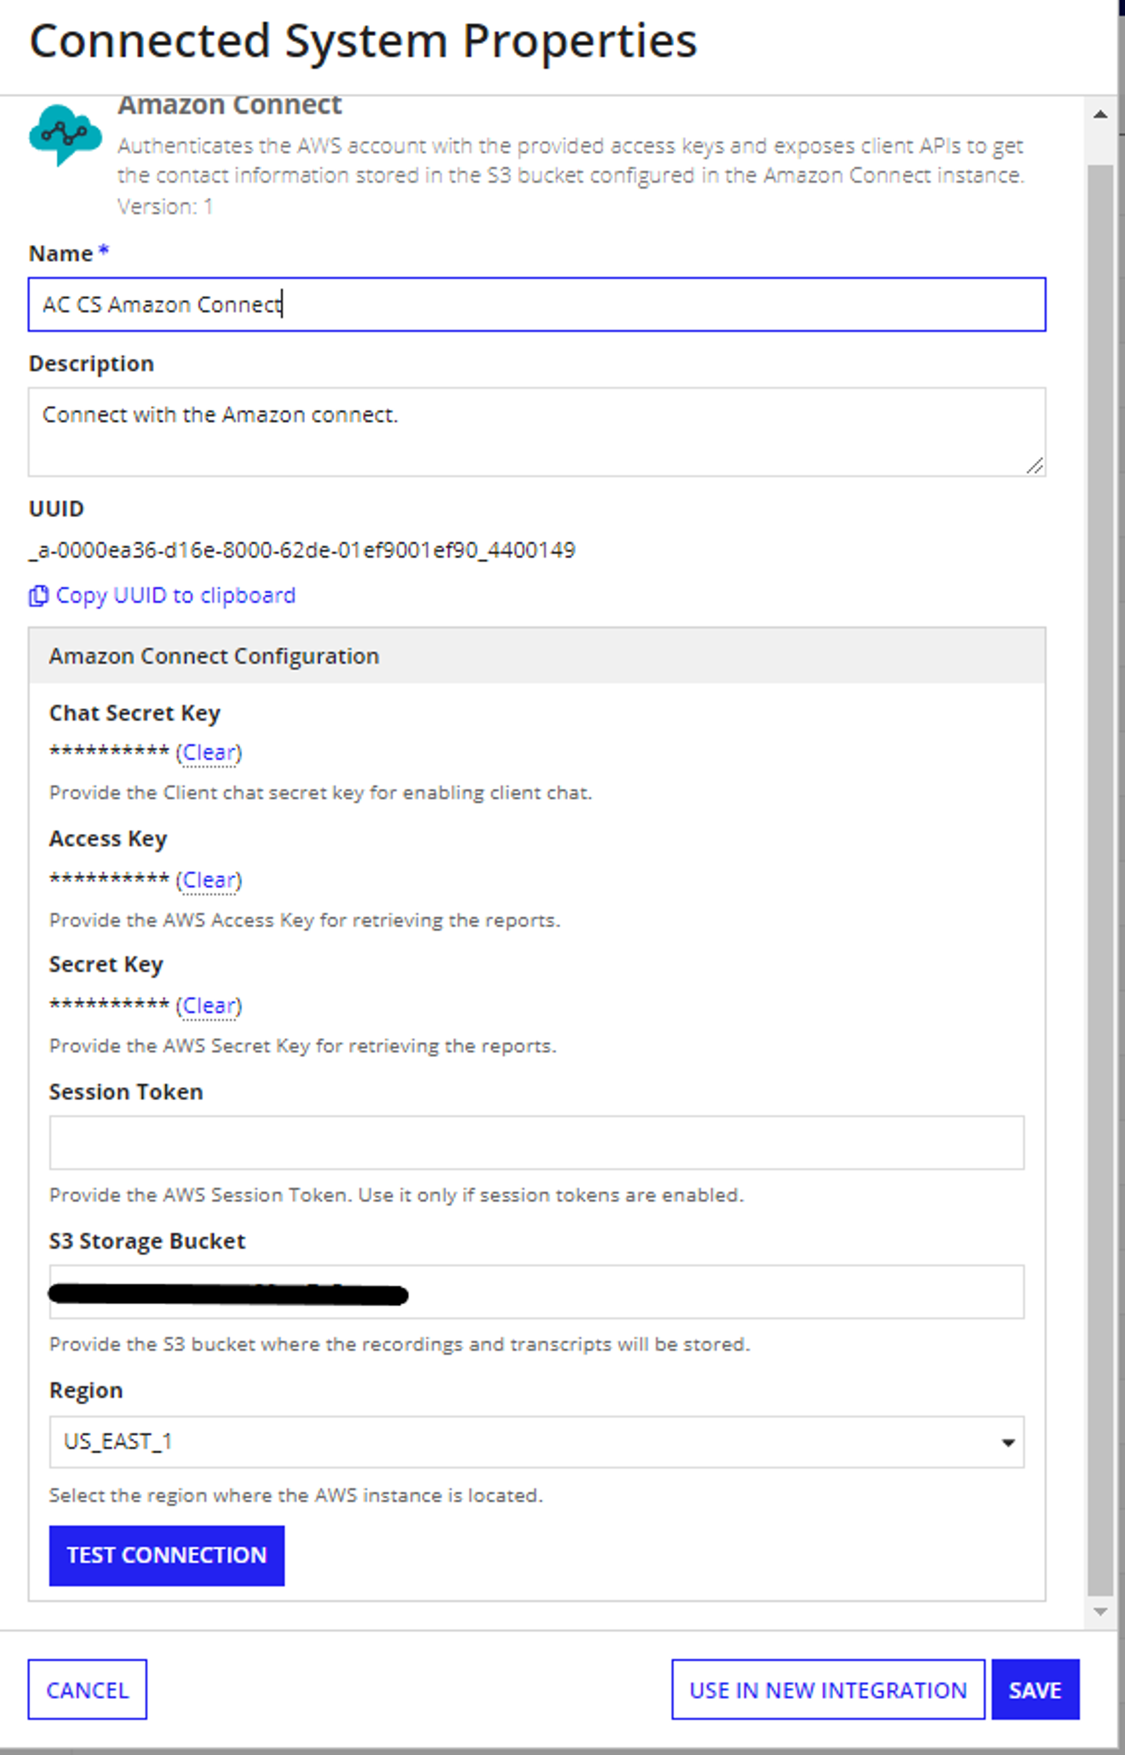Clear the Chat Secret Key
1125x1755 pixels.
tap(209, 752)
